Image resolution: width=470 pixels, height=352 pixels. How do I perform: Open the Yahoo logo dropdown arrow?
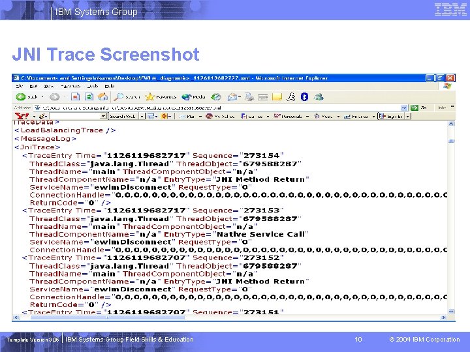[34, 116]
